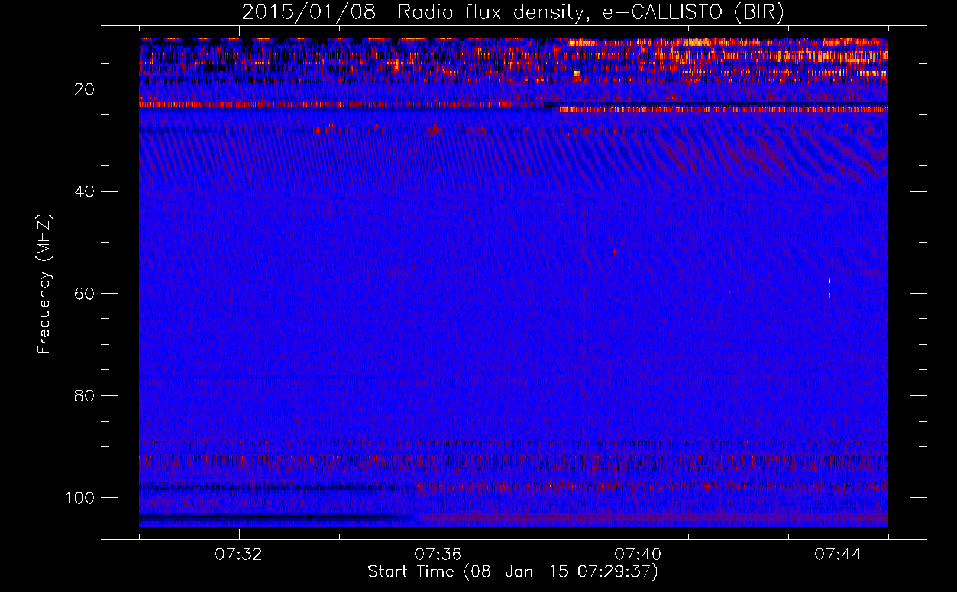Click the 07:40 time tick label

638,555
